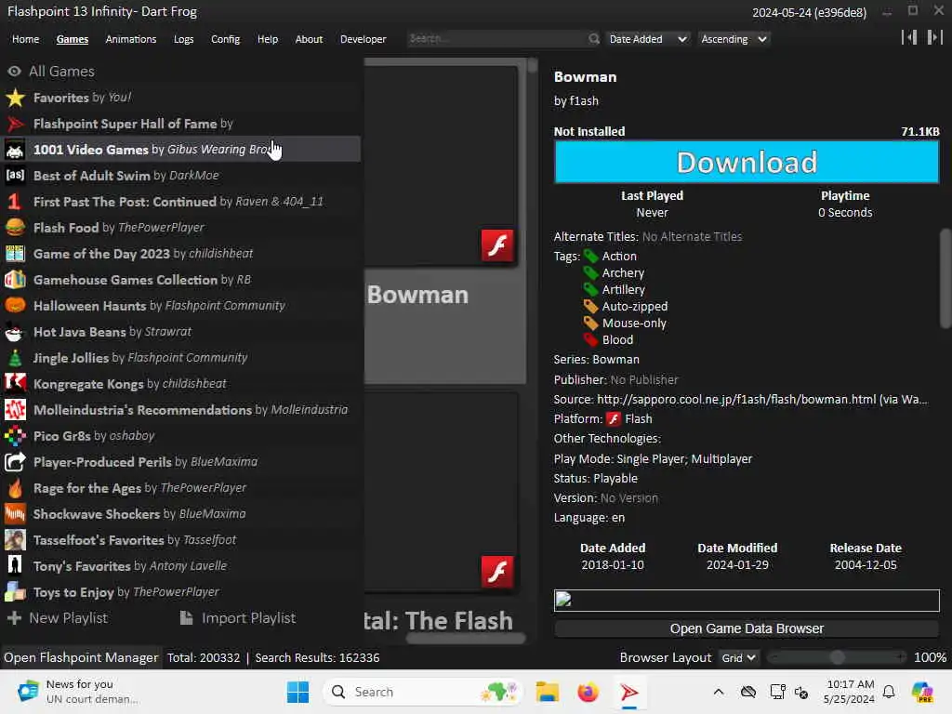Open the Developer tab

coord(364,39)
